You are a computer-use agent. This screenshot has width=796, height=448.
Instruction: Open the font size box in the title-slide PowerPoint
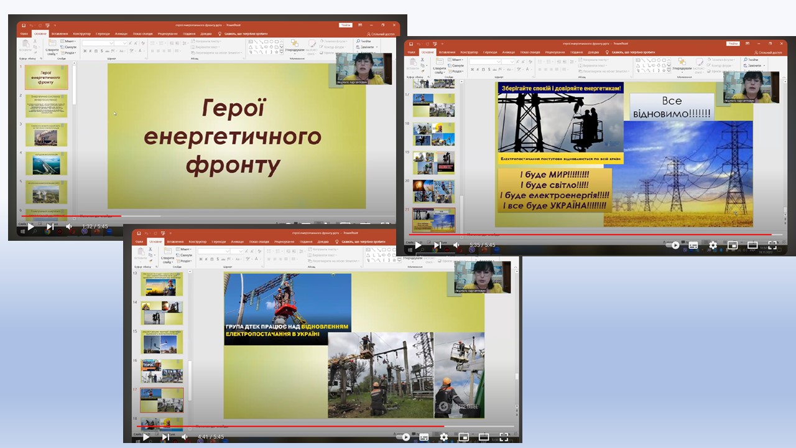[121, 43]
